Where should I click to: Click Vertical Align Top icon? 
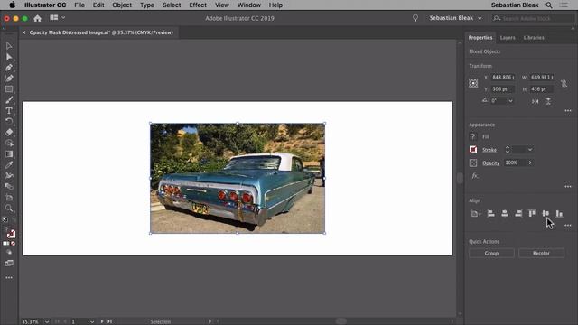532,213
